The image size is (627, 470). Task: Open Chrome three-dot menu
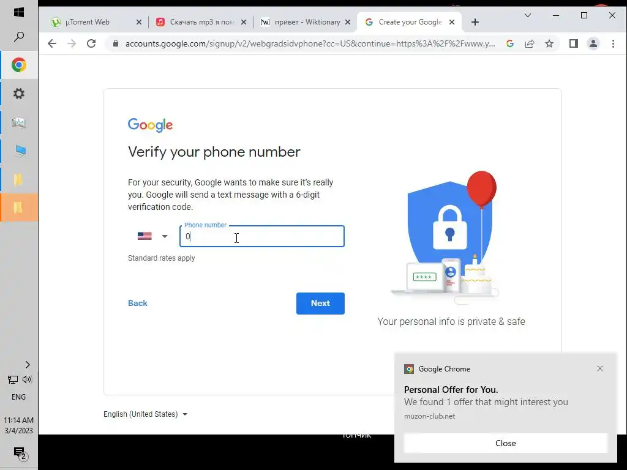[613, 43]
